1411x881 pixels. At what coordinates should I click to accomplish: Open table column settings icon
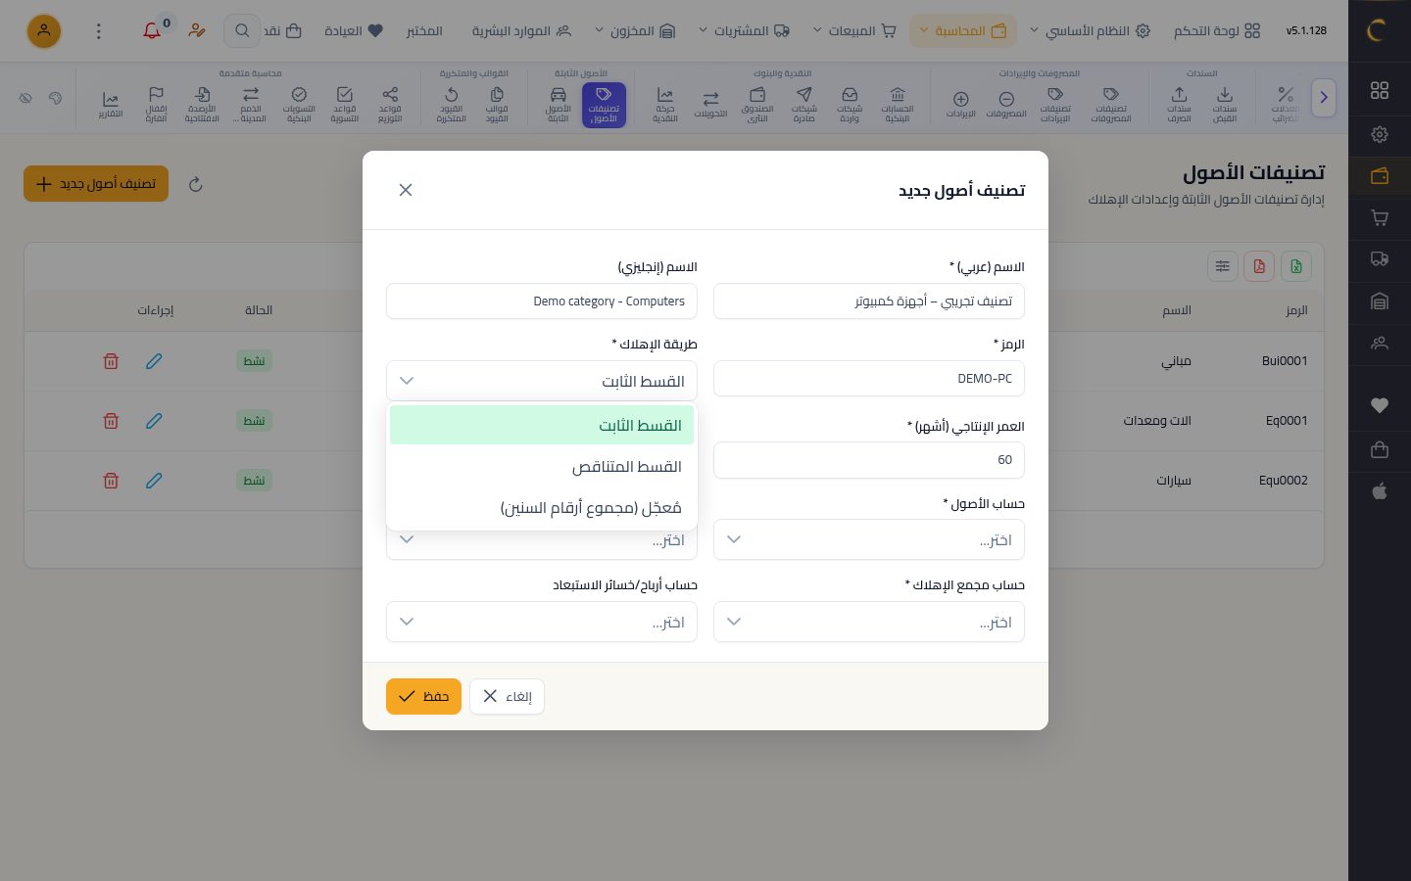coord(1223,266)
